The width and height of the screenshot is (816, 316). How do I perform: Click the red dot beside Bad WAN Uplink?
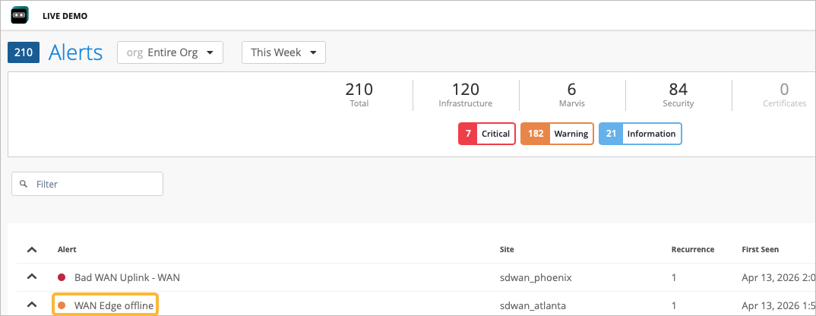pos(62,277)
